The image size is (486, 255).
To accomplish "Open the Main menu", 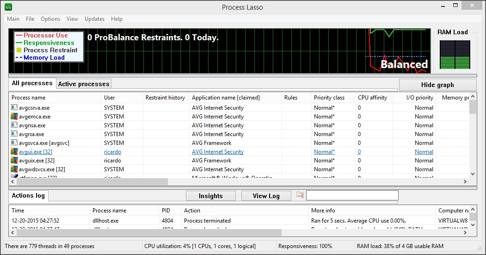I will click(13, 19).
